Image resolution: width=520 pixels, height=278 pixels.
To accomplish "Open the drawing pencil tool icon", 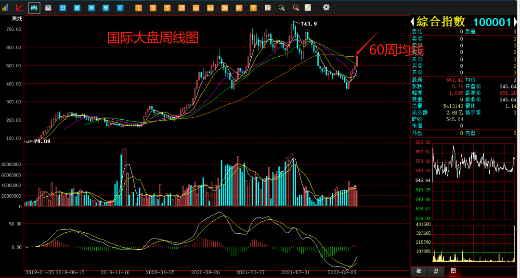I will 308,7.
